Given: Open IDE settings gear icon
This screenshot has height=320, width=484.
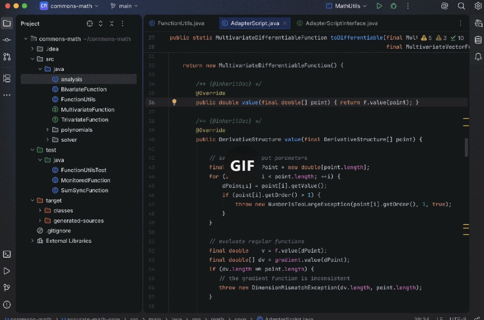Looking at the screenshot, I should click(477, 6).
